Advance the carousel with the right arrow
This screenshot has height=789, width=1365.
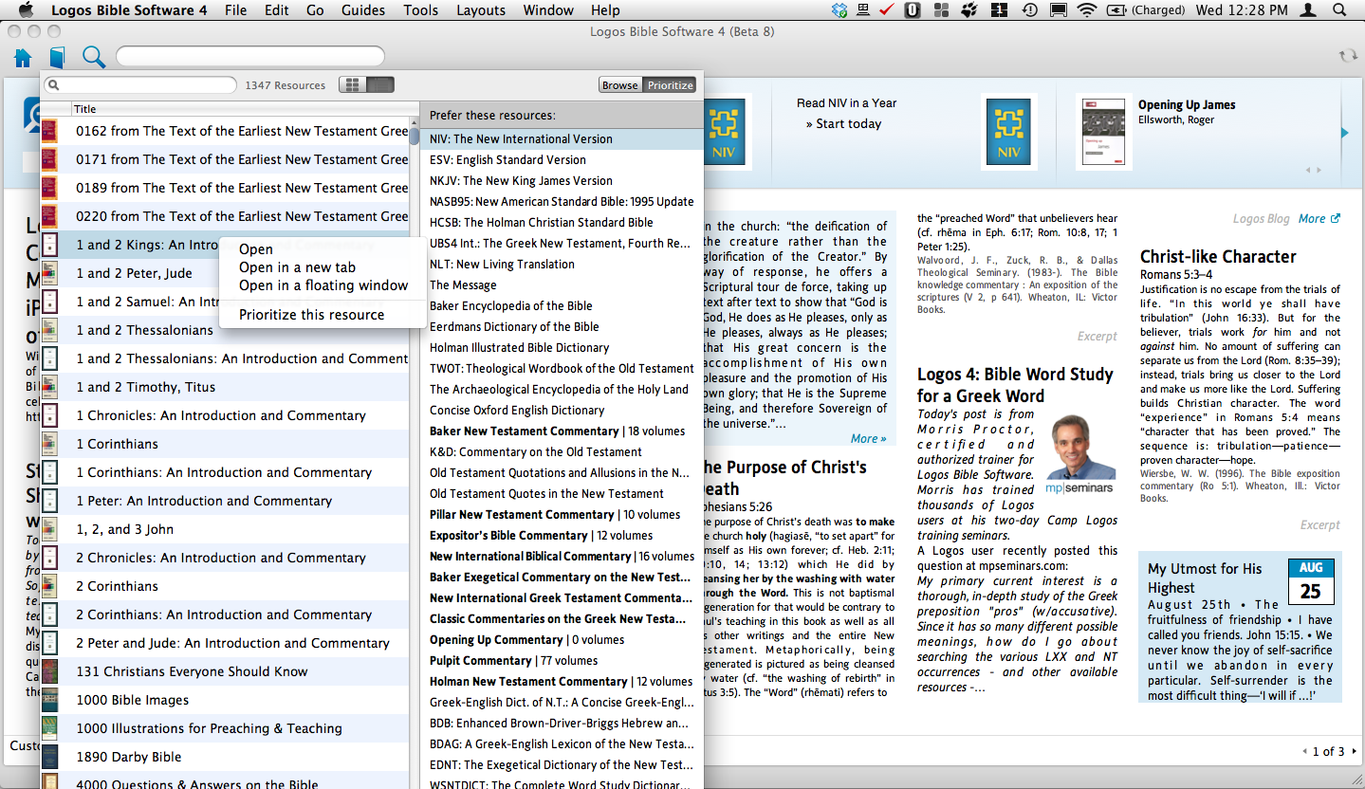coord(1345,133)
